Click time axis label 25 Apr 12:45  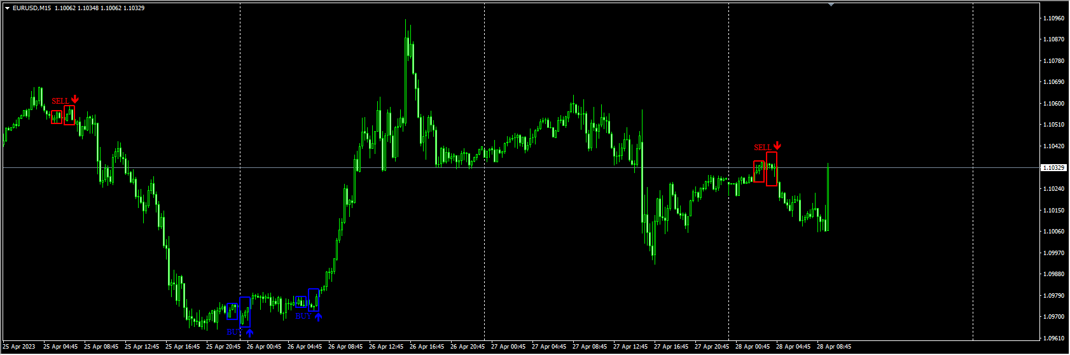[x=142, y=347]
